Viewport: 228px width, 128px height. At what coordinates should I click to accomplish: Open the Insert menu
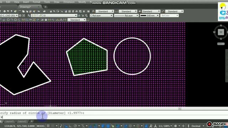(26, 2)
